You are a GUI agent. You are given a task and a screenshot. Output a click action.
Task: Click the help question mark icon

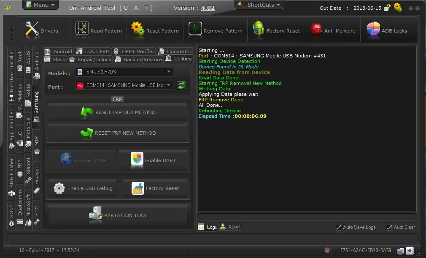point(388,8)
